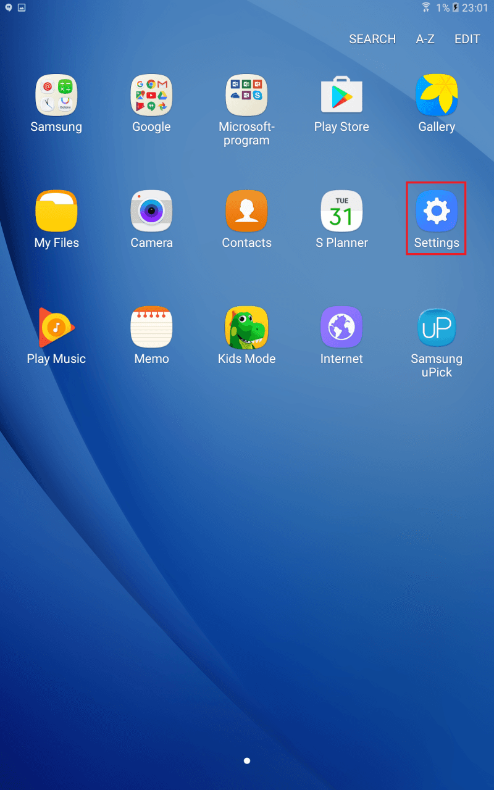Tap the battery indicator in status bar
The height and width of the screenshot is (790, 494).
tap(456, 8)
